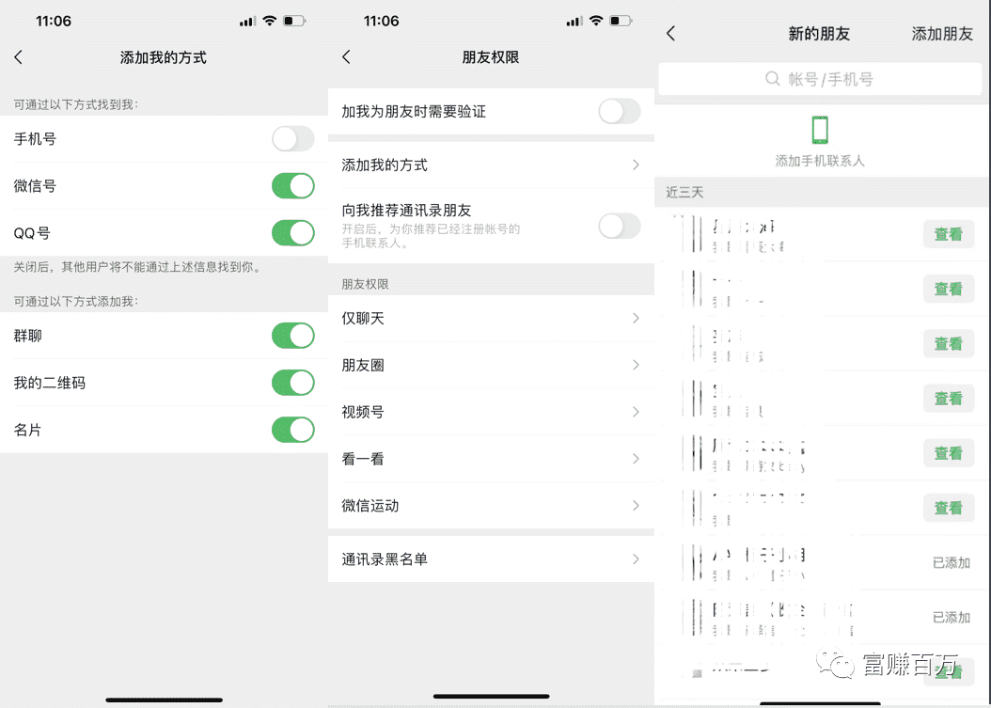
Task: Switch off 群聊 adding toggle
Action: coord(293,336)
